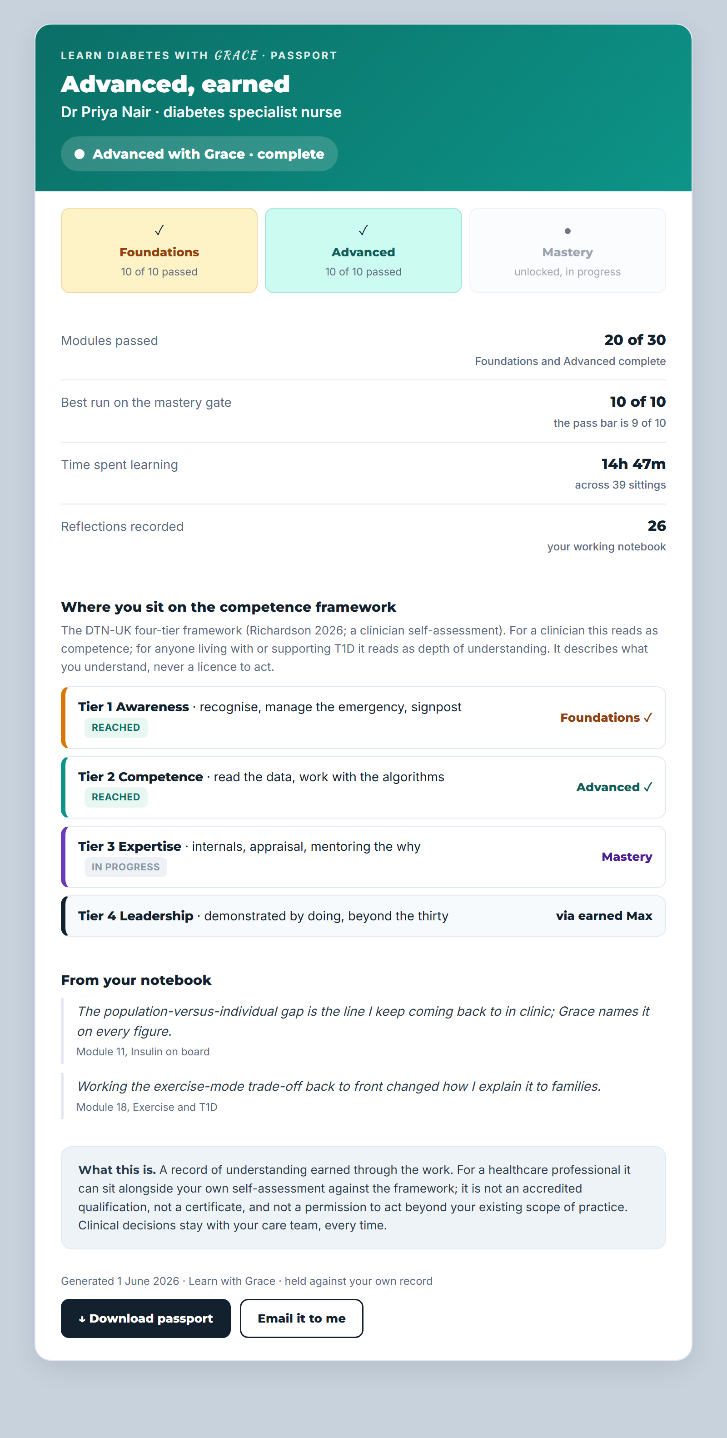Click the download arrow on Download passport

(x=82, y=1319)
